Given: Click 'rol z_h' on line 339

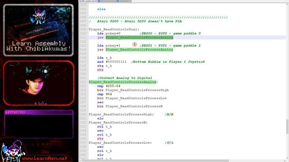Looking at the screenshot, I should [x=104, y=151].
